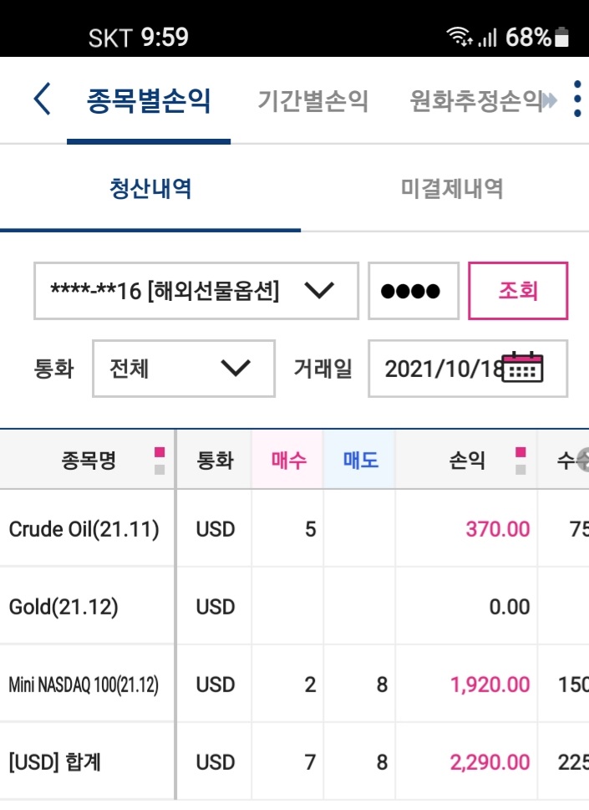Focus the account password field
Image resolution: width=589 pixels, height=810 pixels.
click(414, 291)
